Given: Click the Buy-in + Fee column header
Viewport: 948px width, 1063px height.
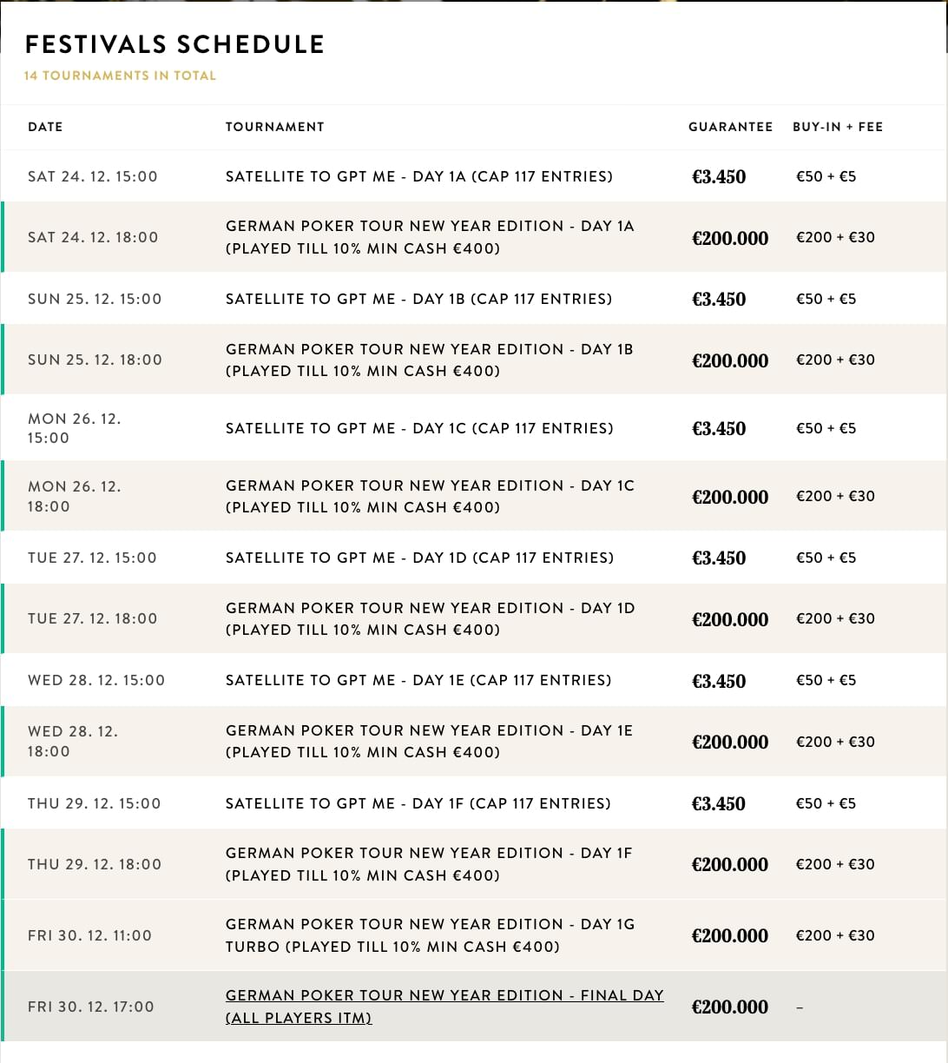Looking at the screenshot, I should [837, 127].
